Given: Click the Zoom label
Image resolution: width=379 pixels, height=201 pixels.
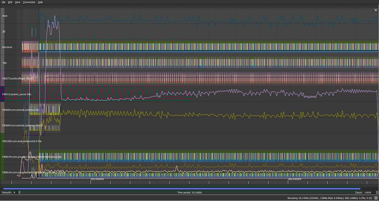Looking at the screenshot, I should (359, 193).
